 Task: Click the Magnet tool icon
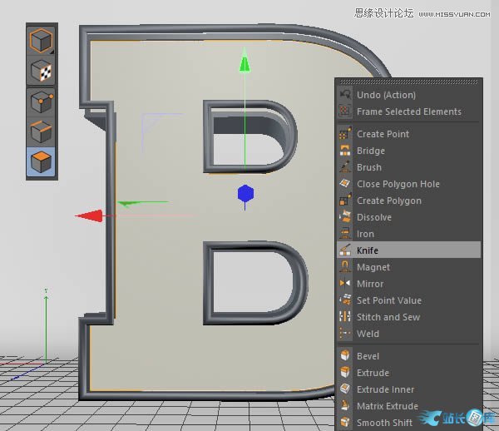click(345, 267)
